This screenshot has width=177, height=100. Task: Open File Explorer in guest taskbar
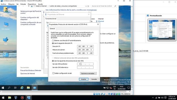point(28,88)
